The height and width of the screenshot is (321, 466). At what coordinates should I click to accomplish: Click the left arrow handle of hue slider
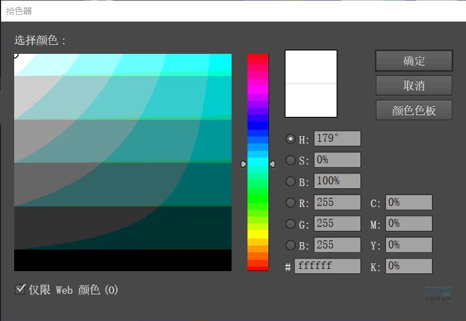tap(244, 164)
